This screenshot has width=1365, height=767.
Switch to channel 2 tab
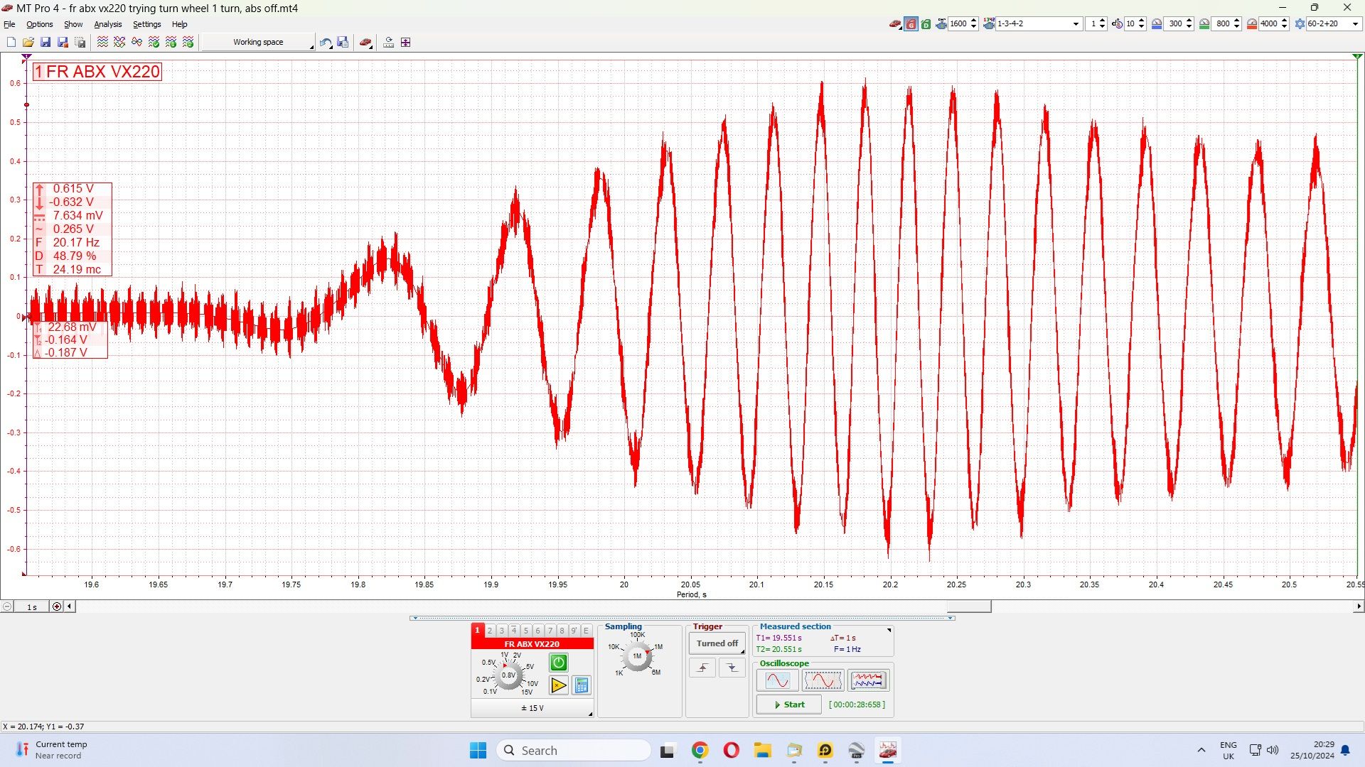click(490, 631)
